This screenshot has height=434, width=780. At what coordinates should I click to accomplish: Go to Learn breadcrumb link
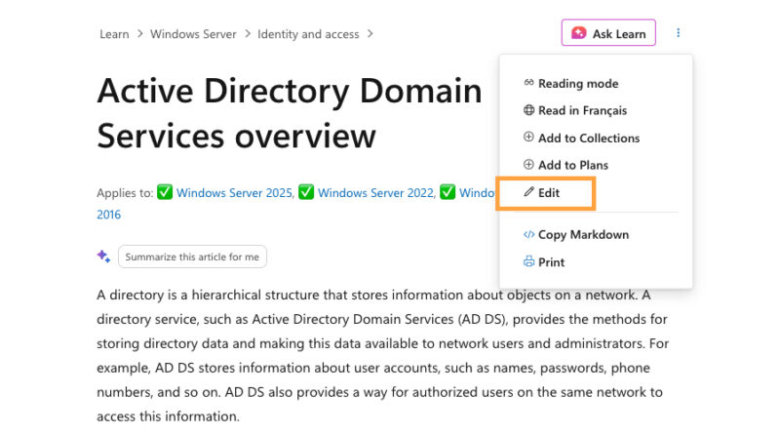click(114, 34)
